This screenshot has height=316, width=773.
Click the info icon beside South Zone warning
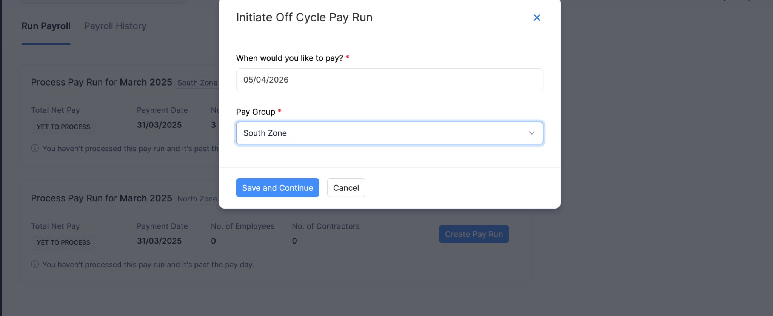(35, 149)
